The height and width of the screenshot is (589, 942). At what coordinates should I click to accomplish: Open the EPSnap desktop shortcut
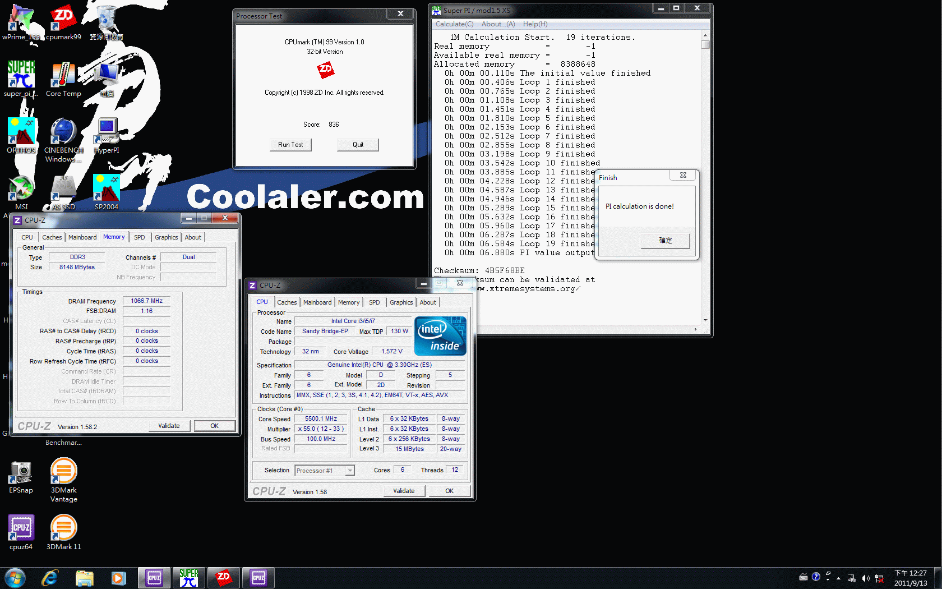[21, 476]
